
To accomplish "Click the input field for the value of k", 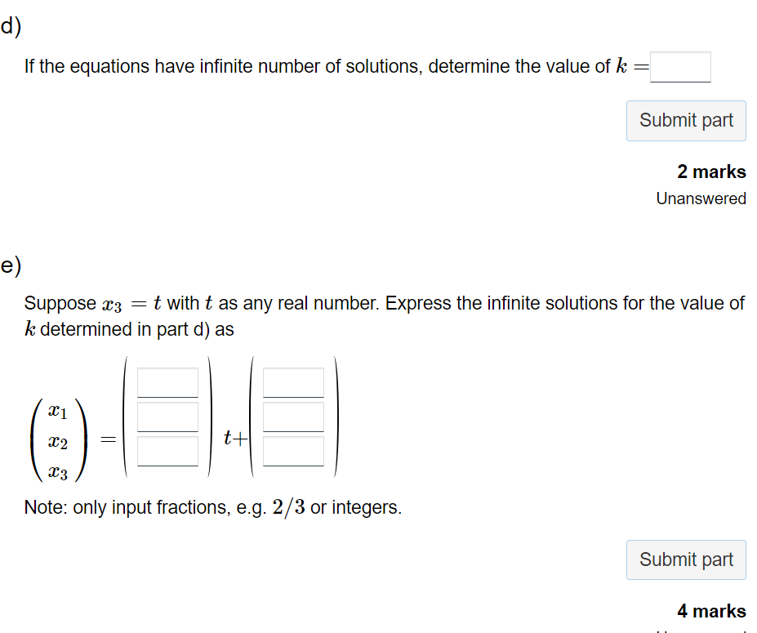I will pyautogui.click(x=680, y=66).
